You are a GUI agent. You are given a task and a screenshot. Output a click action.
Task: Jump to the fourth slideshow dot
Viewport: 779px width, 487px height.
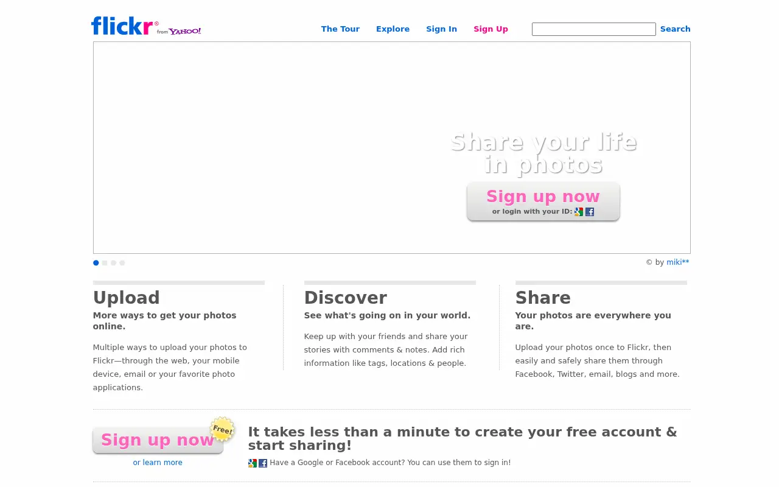point(122,263)
